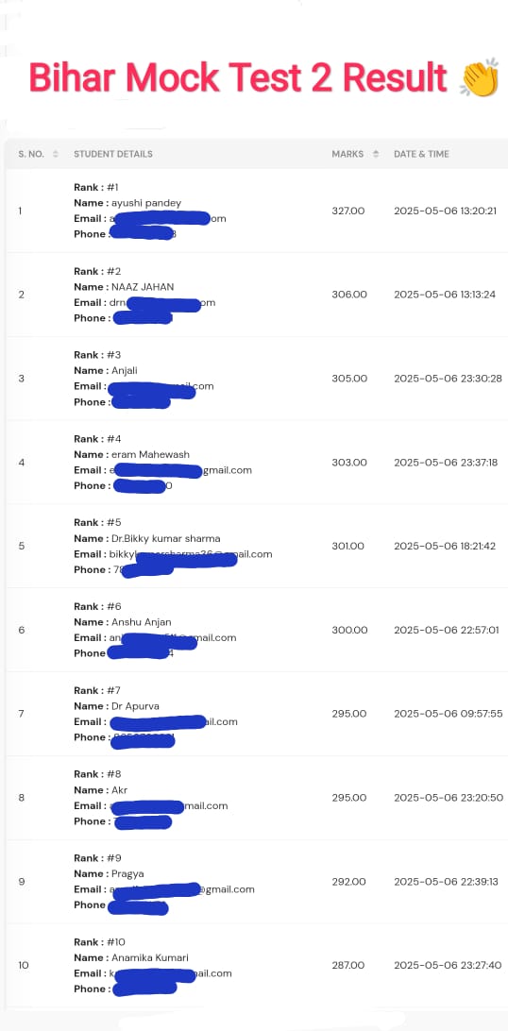Select the name eram Mahewash
The height and width of the screenshot is (1031, 508).
pos(150,454)
